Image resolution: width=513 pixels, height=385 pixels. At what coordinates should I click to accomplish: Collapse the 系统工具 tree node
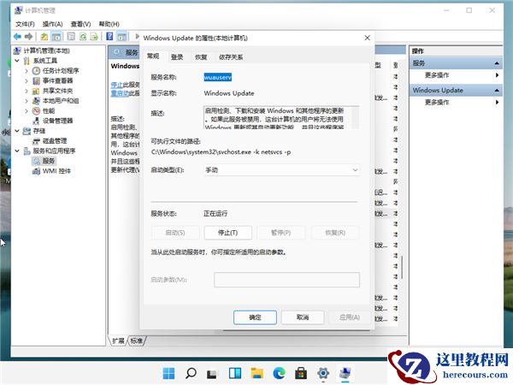coord(17,61)
